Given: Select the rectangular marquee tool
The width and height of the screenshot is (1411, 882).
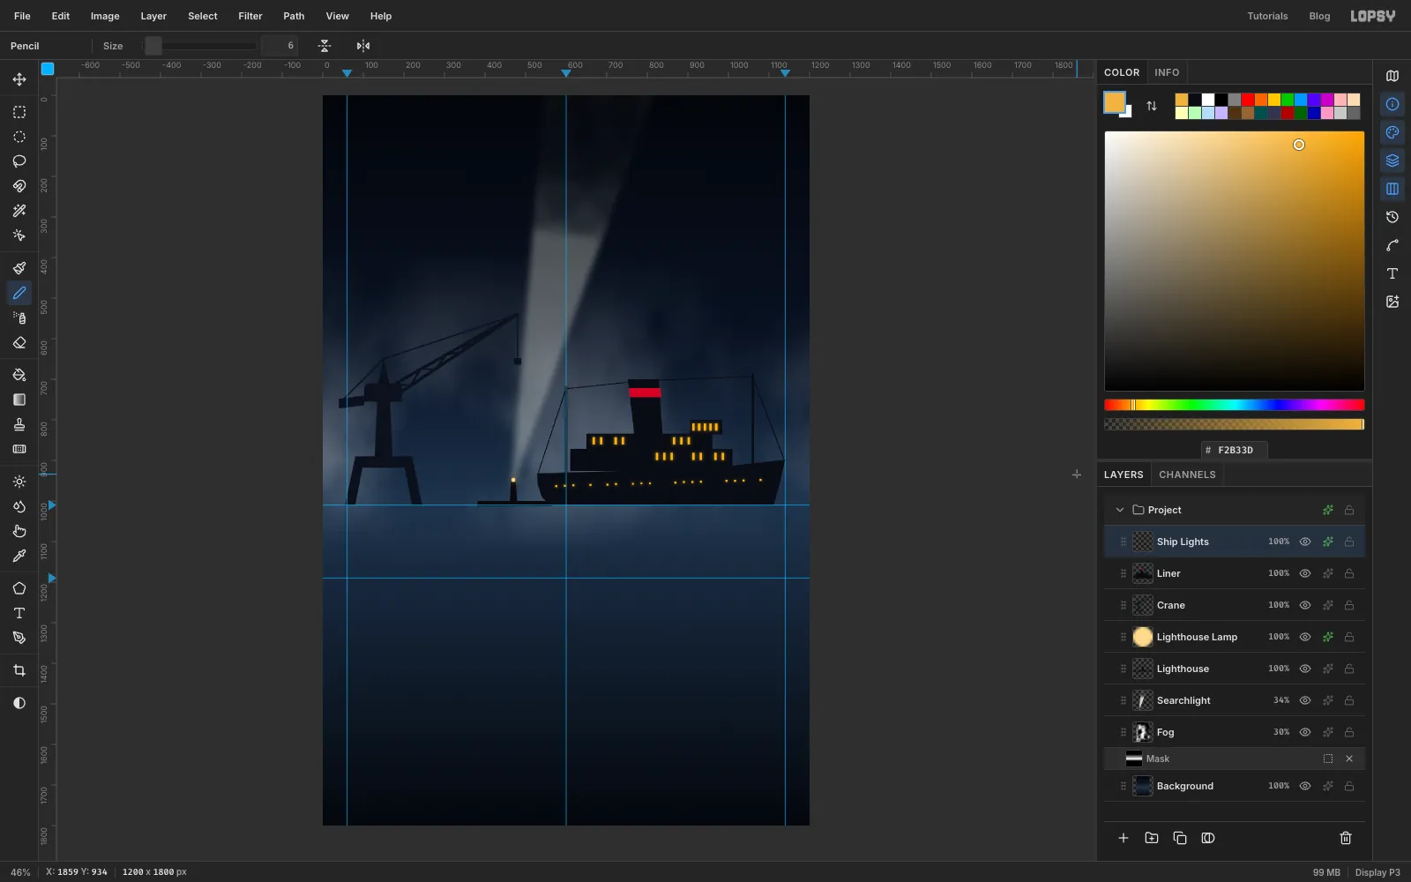Looking at the screenshot, I should [19, 112].
